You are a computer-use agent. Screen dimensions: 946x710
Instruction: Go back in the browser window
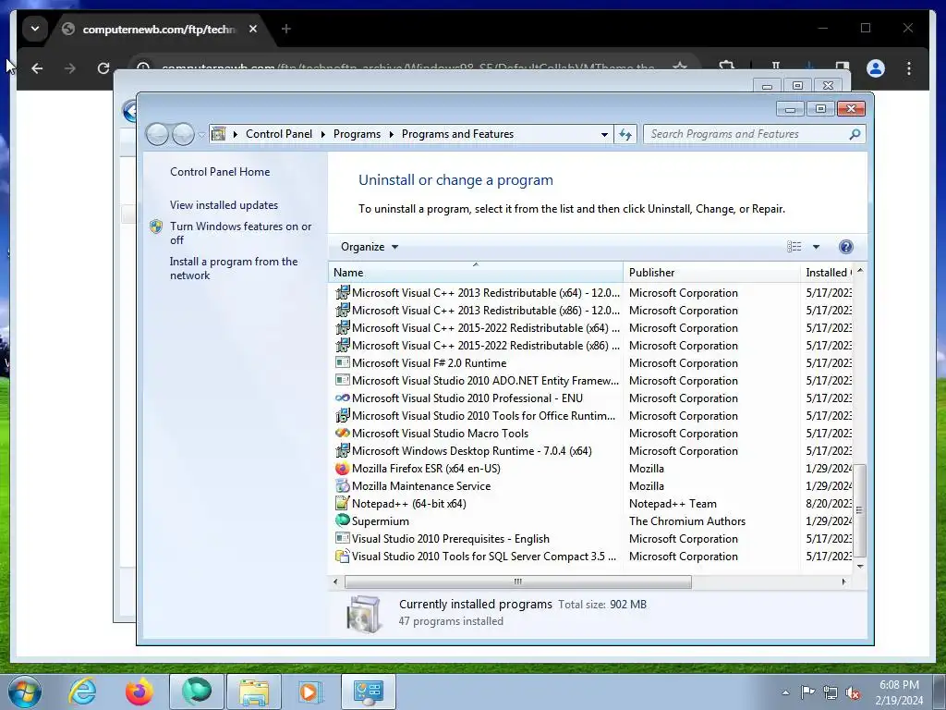tap(37, 68)
